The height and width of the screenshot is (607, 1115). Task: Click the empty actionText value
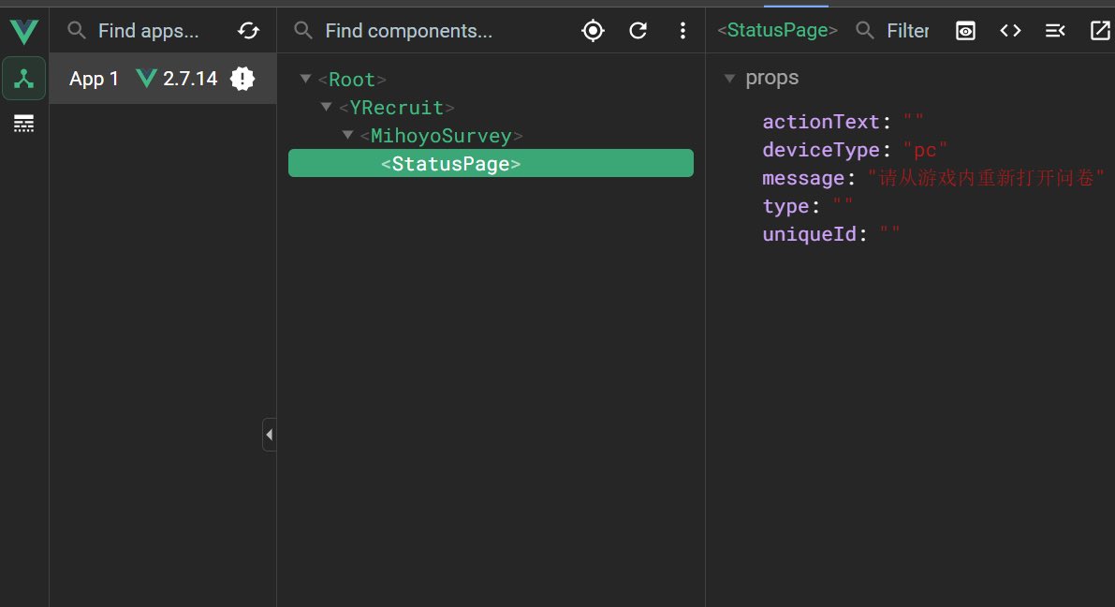[x=914, y=120]
